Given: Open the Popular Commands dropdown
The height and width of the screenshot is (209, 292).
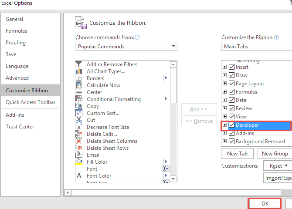Looking at the screenshot, I should (x=126, y=46).
